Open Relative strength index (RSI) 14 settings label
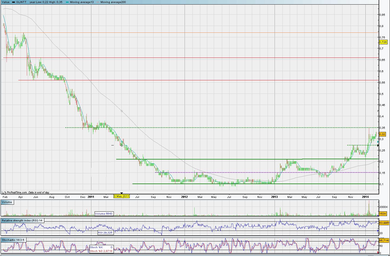 (x=22, y=221)
